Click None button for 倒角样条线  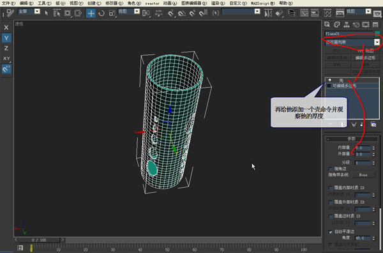coord(363,175)
